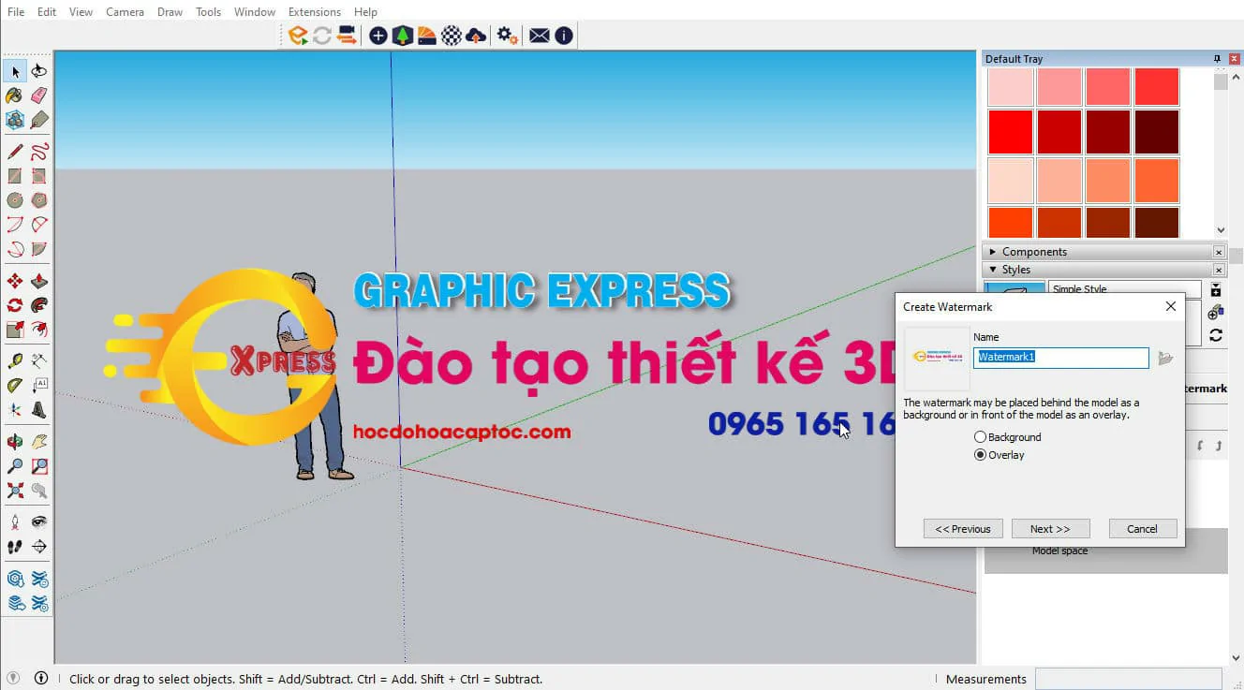Choose the Move tool
Screen dimensions: 1244x690
(x=14, y=280)
